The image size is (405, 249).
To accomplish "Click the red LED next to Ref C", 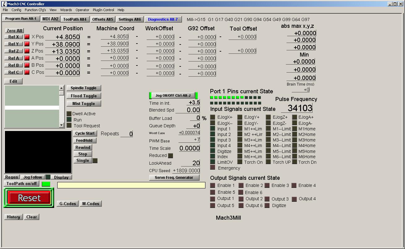I will pyautogui.click(x=27, y=72).
